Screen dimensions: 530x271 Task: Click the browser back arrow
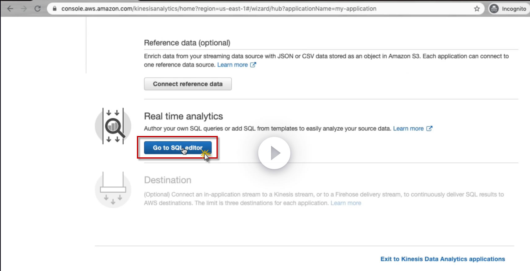tap(10, 9)
